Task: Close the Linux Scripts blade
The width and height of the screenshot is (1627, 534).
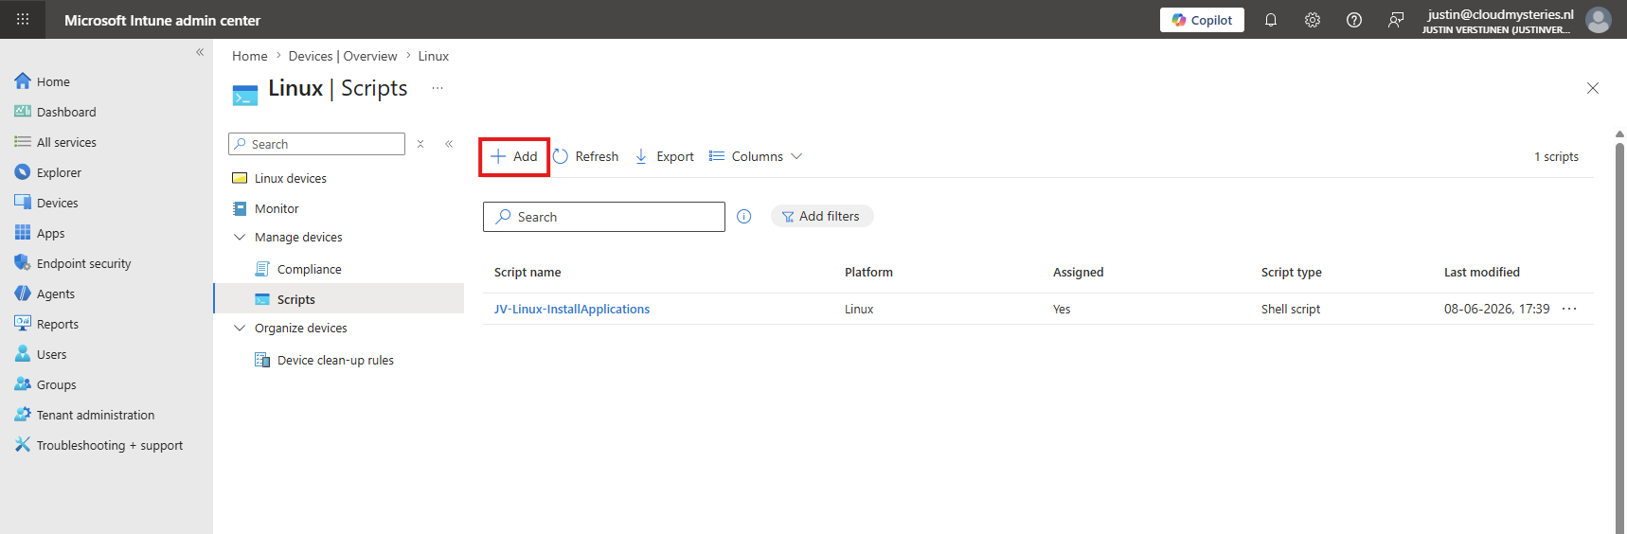Action: tap(1593, 88)
